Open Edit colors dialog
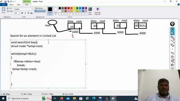 (x=90, y=11)
